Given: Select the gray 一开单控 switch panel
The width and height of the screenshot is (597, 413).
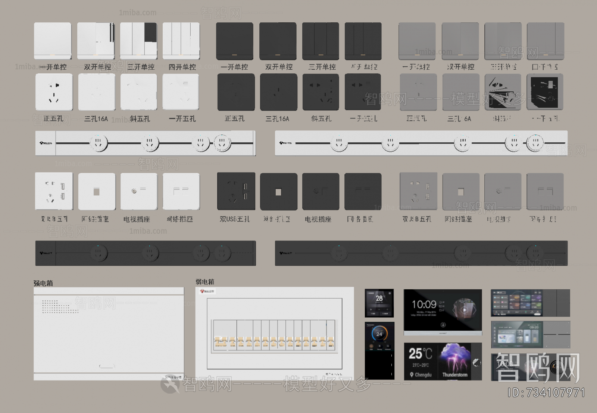Looking at the screenshot, I should point(417,41).
